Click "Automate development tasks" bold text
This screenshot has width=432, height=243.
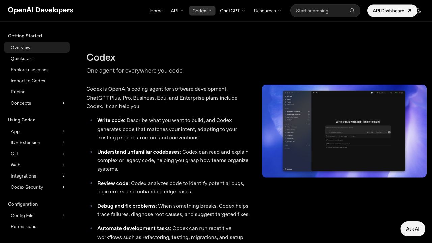pos(134,228)
